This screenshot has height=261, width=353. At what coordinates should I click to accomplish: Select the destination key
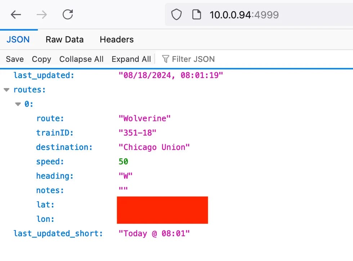click(64, 147)
